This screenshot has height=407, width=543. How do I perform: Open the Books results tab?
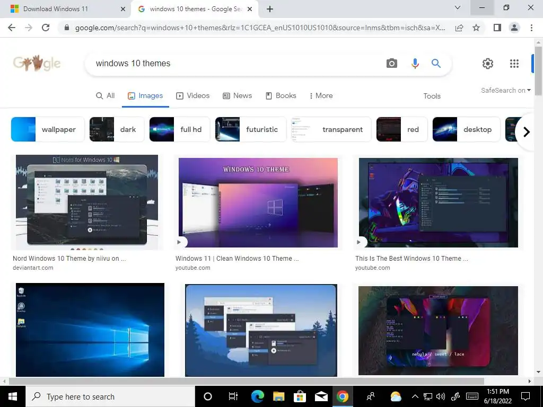pyautogui.click(x=281, y=96)
